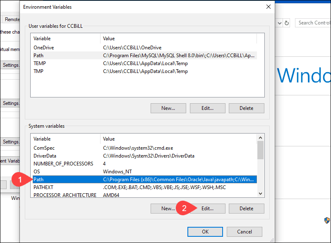Click Value column header in User variables
This screenshot has height=243, width=331.
tap(179, 39)
